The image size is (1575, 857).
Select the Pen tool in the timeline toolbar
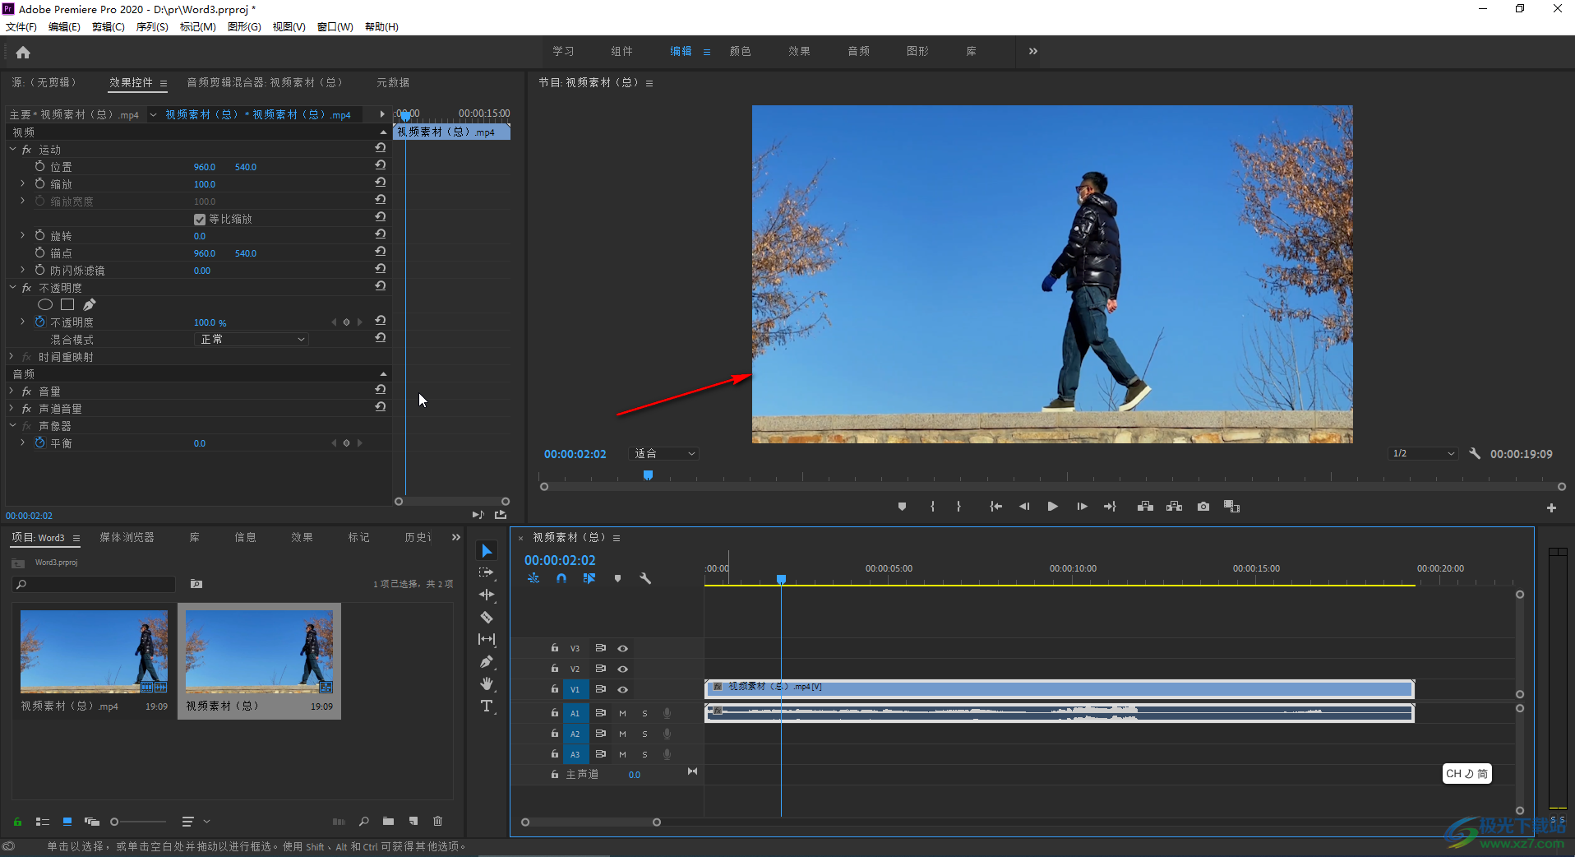pos(487,662)
